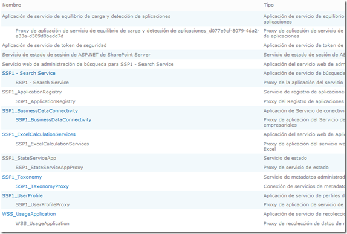Select the SSP1_ApplicationRegistry service row

[x=173, y=92]
